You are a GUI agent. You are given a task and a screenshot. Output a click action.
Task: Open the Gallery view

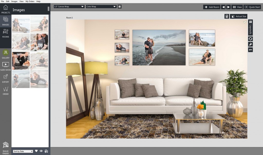click(x=6, y=54)
